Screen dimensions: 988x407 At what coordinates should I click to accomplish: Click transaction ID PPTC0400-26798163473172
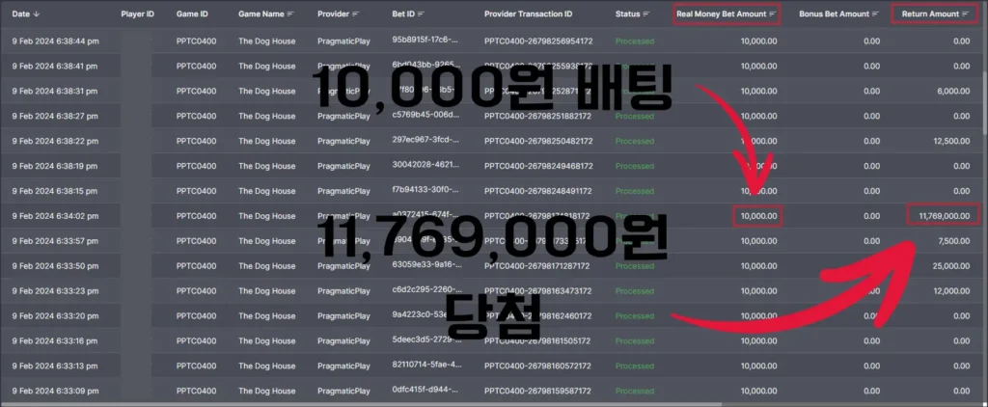(537, 291)
